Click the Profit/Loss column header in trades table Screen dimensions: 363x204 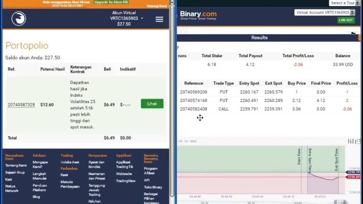pos(347,83)
